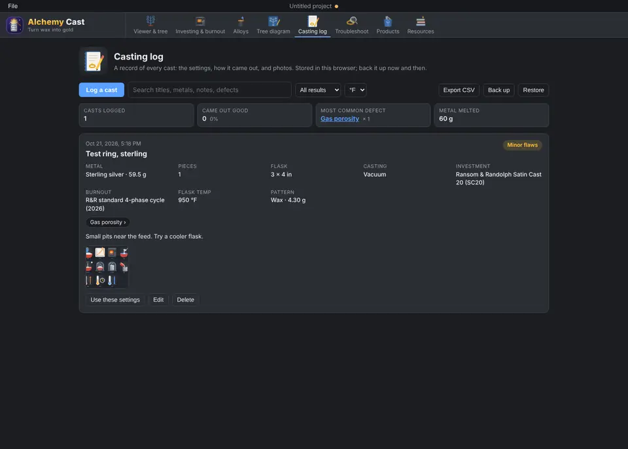Open Alloys via its crucible icon
Image resolution: width=628 pixels, height=449 pixels.
[x=241, y=21]
